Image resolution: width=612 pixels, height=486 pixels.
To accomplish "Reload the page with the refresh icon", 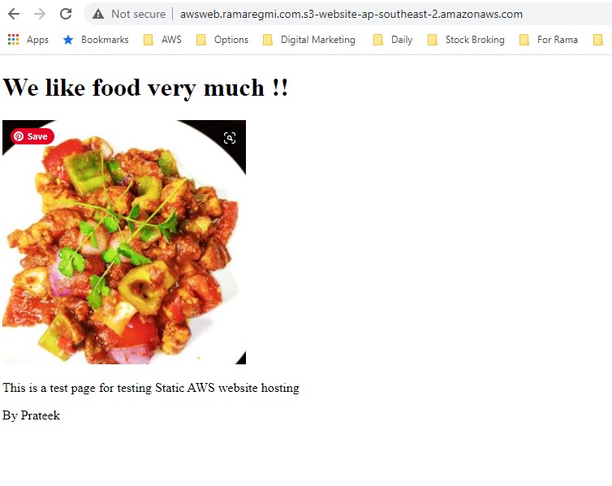I will coord(66,14).
